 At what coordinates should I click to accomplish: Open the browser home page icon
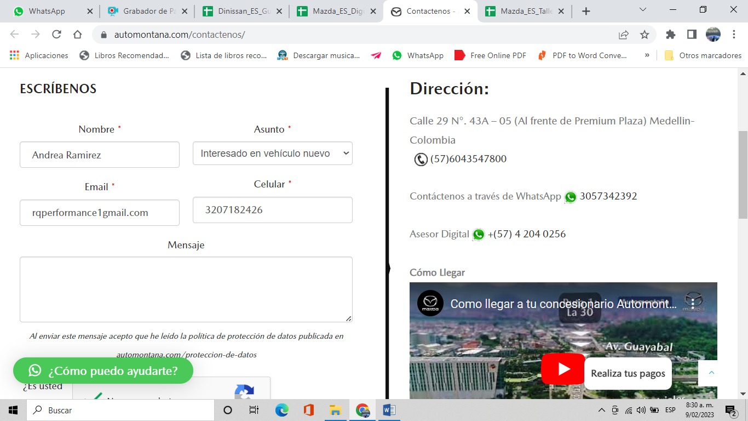[x=78, y=35]
